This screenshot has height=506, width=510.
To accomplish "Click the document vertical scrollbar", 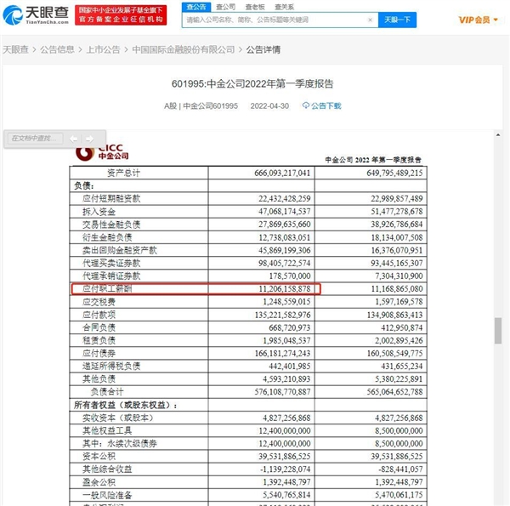I will tap(497, 332).
